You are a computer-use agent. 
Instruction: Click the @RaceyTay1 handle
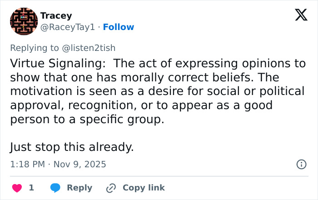pos(68,27)
